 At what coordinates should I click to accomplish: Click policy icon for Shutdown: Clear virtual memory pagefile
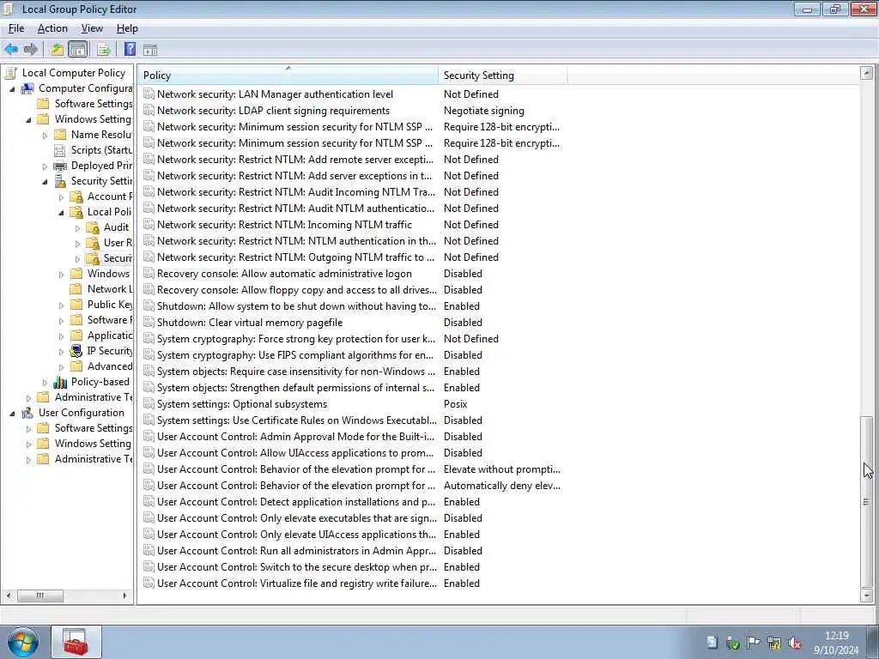click(149, 323)
